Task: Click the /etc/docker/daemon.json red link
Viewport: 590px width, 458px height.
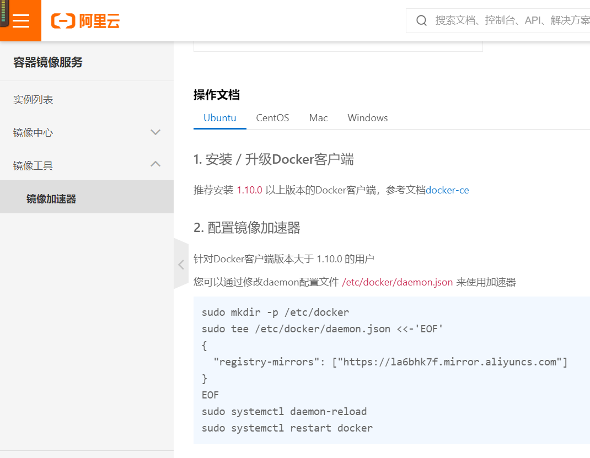Action: [396, 282]
